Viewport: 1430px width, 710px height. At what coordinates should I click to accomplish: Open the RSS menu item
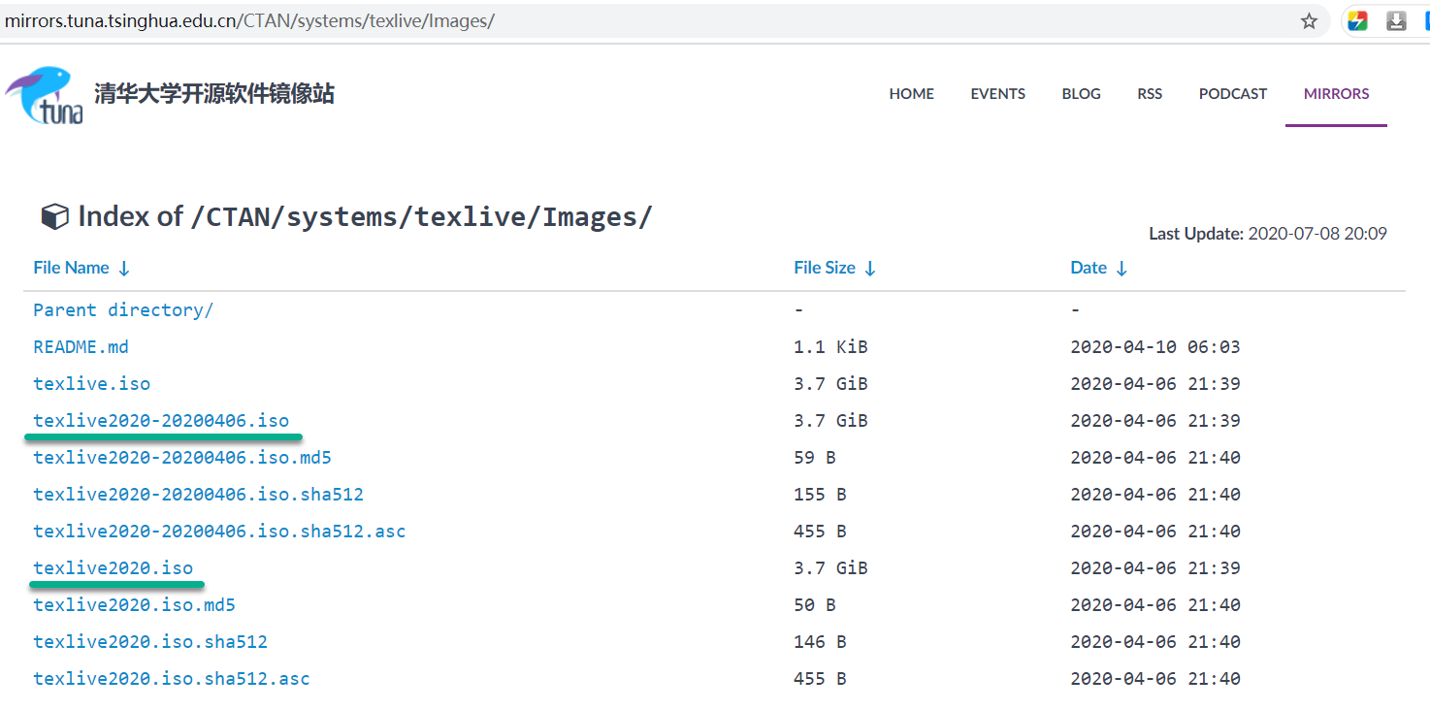click(1150, 94)
